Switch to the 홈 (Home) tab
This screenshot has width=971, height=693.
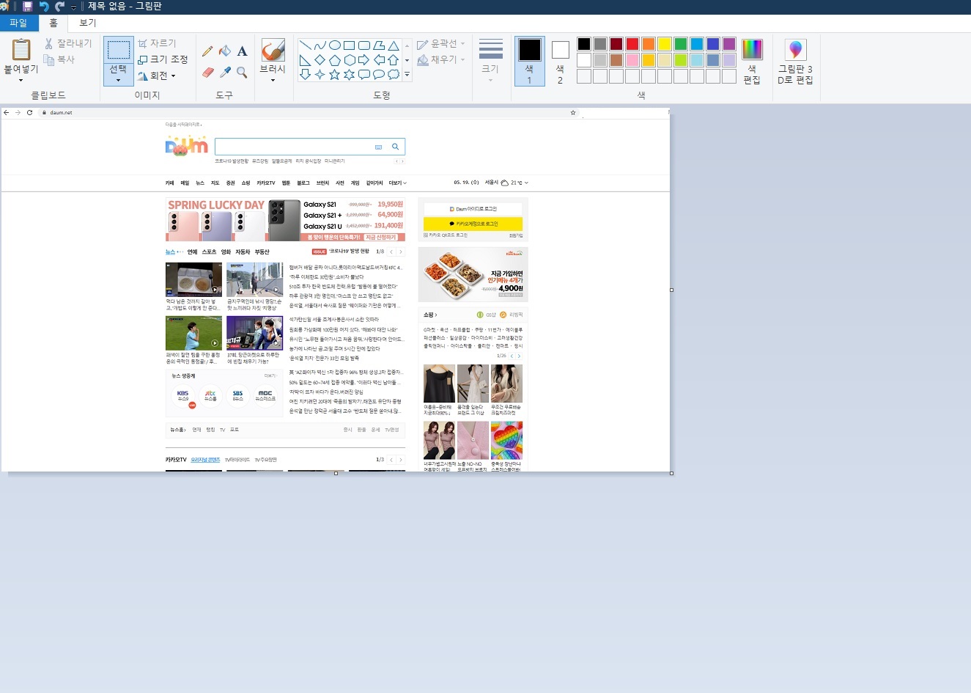click(53, 23)
